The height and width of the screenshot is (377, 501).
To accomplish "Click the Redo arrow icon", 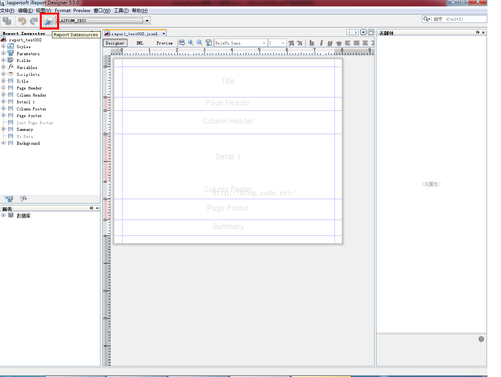I will click(x=34, y=21).
